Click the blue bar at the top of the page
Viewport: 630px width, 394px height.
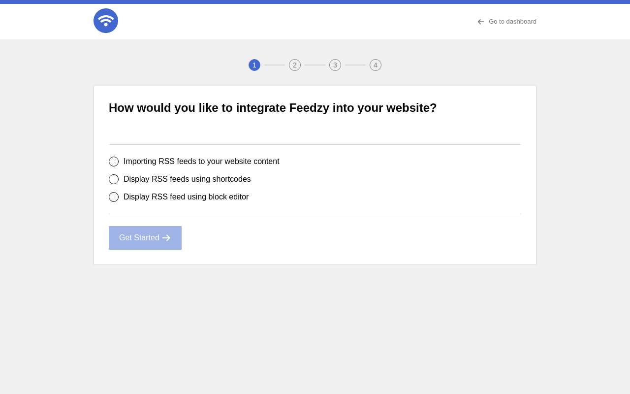pos(315,2)
